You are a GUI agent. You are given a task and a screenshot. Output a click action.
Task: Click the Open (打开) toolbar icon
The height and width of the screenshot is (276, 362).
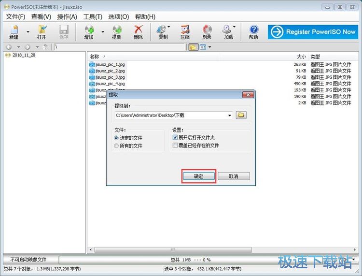[42, 32]
